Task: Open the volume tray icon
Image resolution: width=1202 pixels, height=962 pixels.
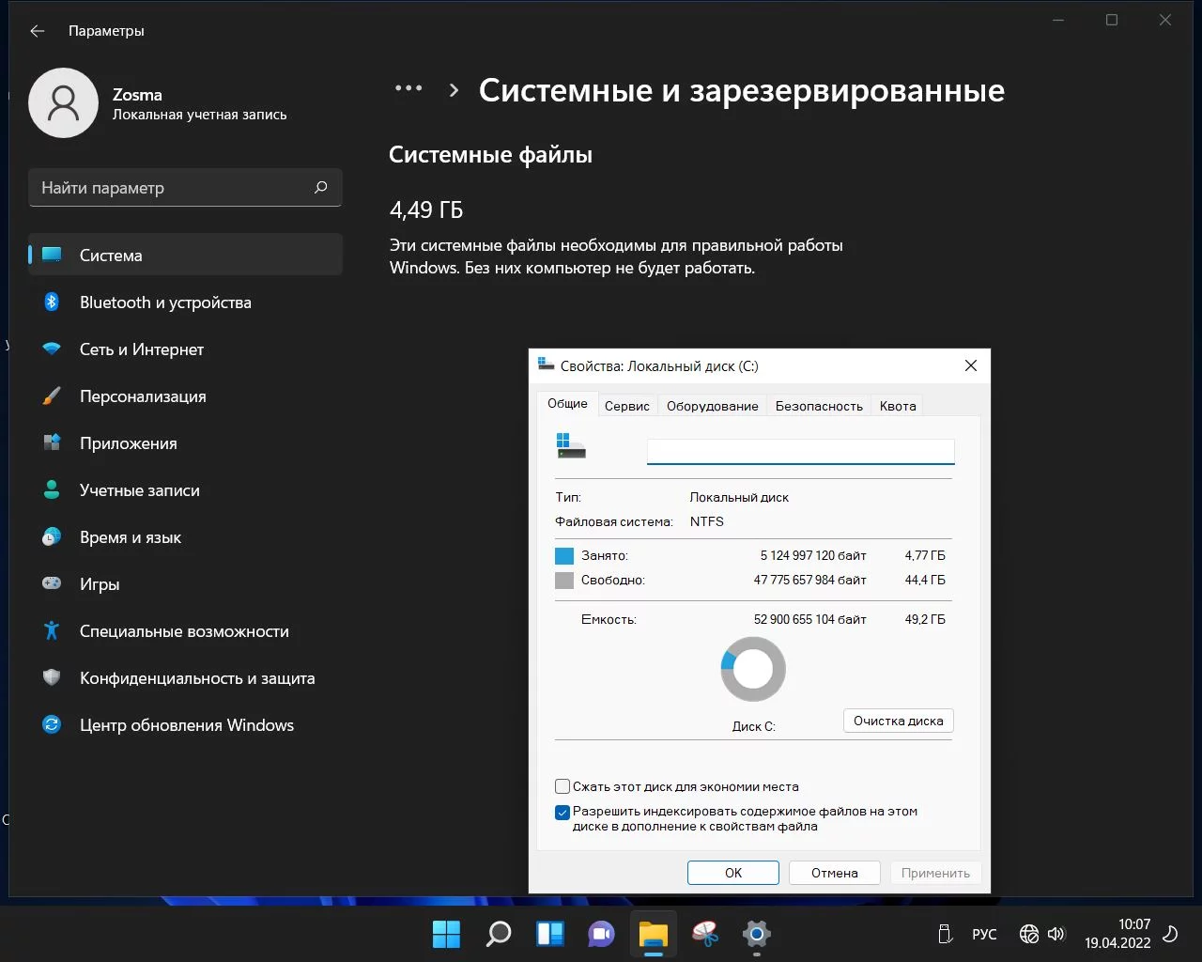Action: (1056, 934)
